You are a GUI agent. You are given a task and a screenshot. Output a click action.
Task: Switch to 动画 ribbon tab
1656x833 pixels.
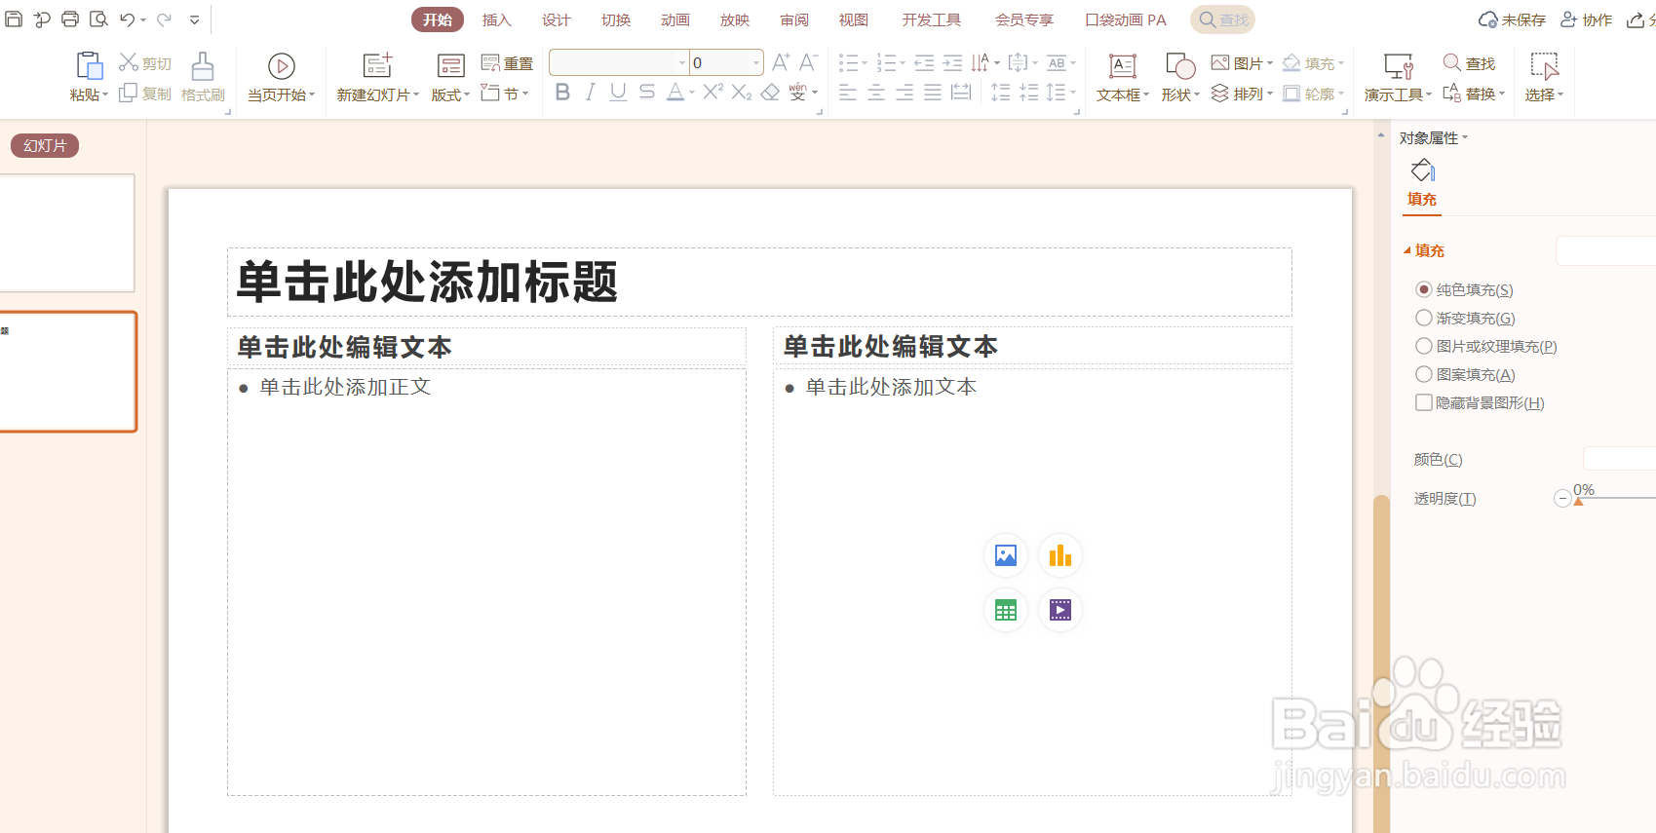click(x=675, y=19)
